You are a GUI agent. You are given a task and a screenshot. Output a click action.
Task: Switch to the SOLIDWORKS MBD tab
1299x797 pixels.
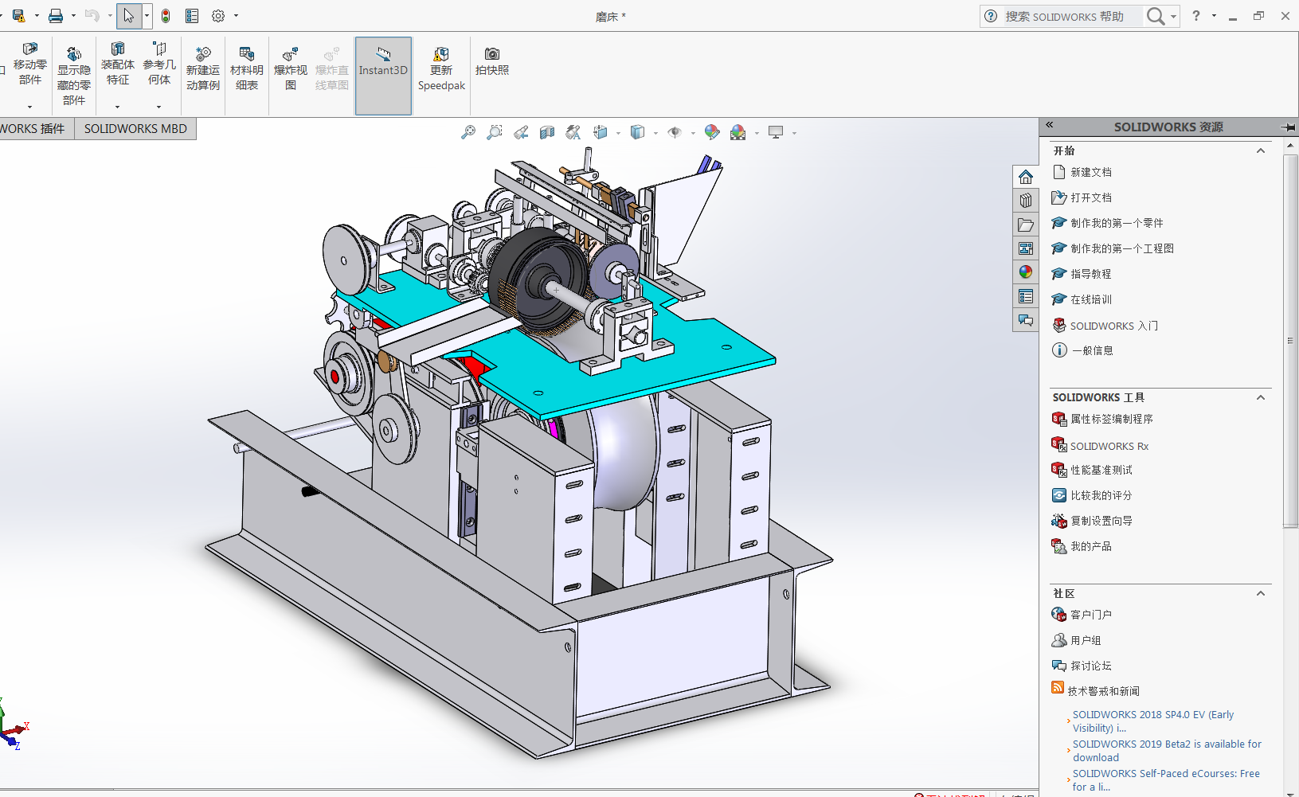click(135, 129)
